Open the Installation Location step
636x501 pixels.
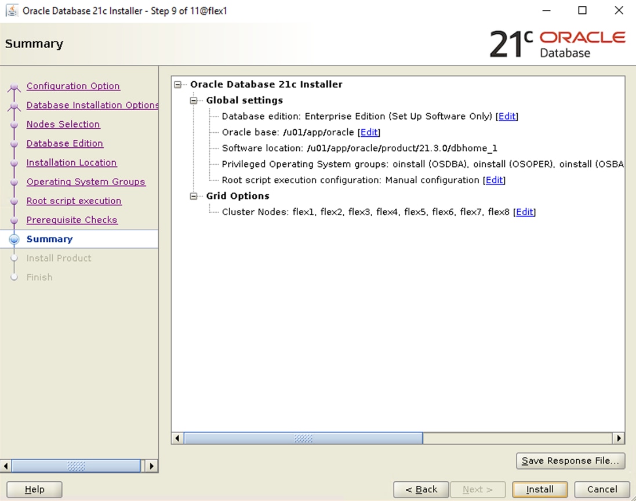[x=71, y=162]
